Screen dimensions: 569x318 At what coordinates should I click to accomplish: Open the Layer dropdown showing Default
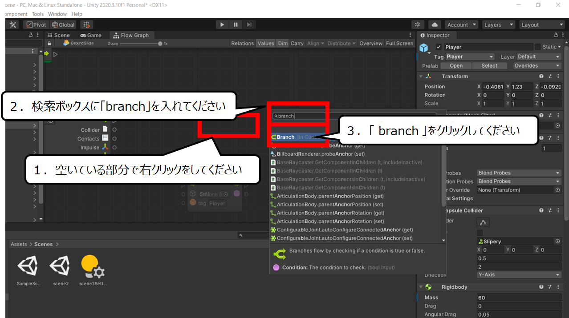539,57
